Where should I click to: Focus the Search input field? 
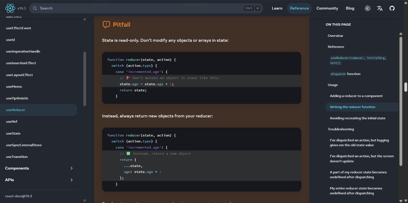pos(146,8)
